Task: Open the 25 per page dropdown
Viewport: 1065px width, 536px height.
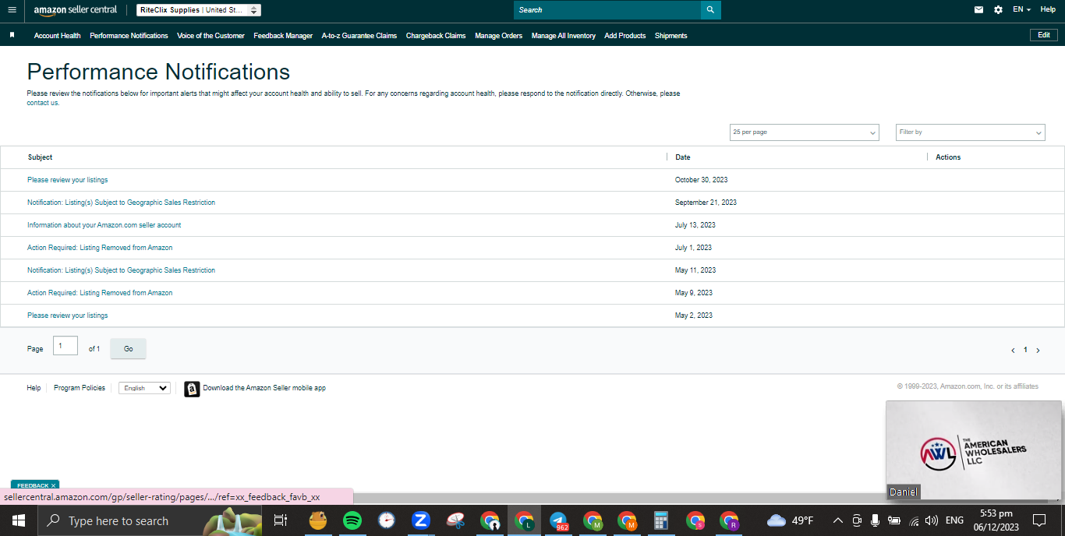Action: (x=804, y=132)
